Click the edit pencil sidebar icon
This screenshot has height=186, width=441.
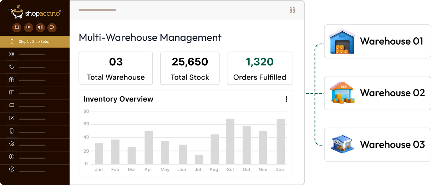pyautogui.click(x=12, y=118)
